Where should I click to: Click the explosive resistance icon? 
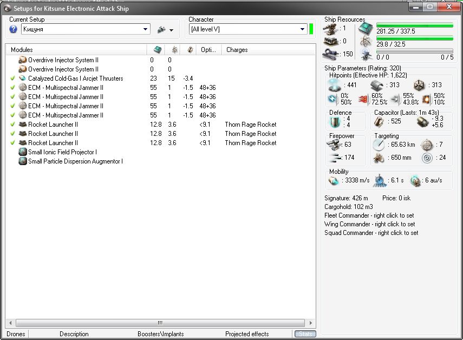pos(426,99)
